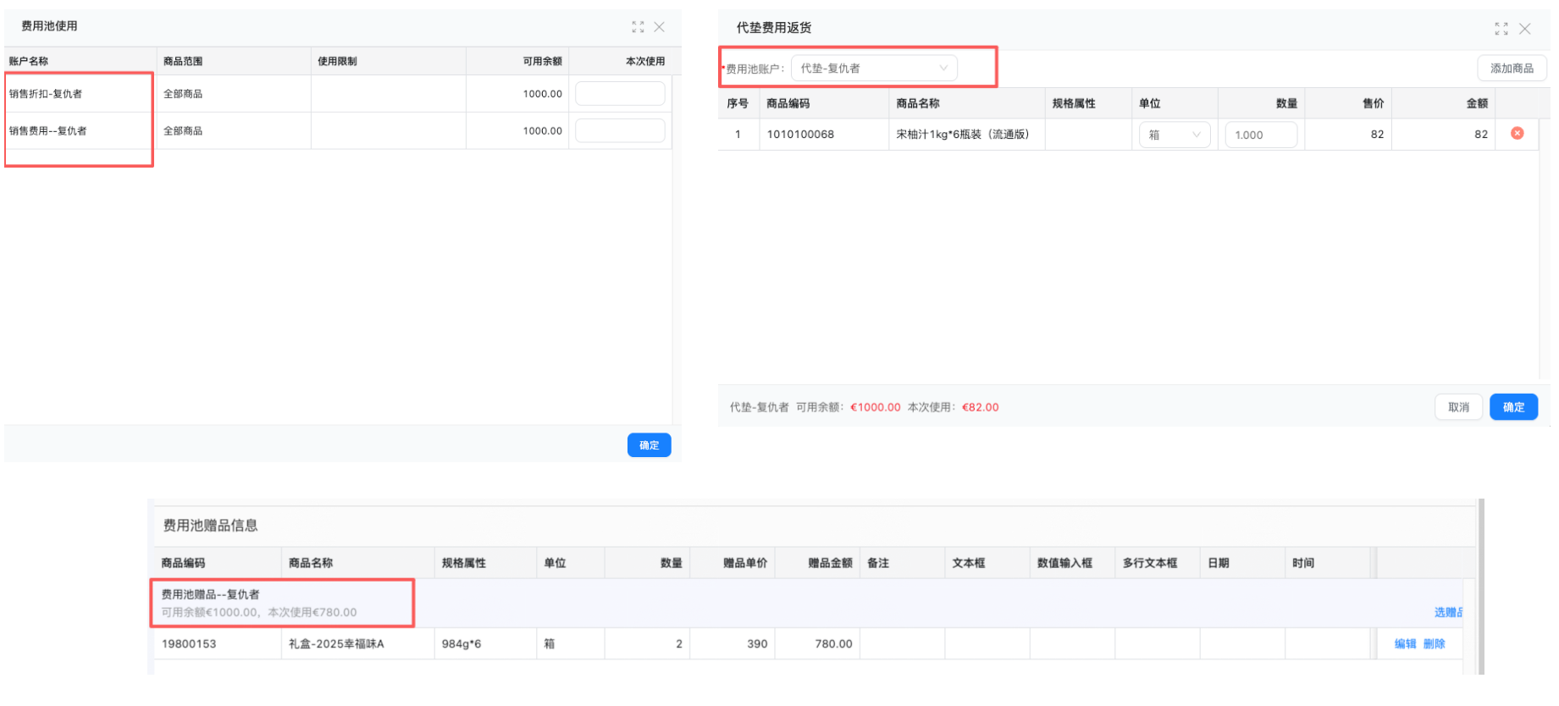The image size is (1559, 706).
Task: Click balance 1000.00 in 销售折扣-复仇者 row
Action: pos(542,94)
